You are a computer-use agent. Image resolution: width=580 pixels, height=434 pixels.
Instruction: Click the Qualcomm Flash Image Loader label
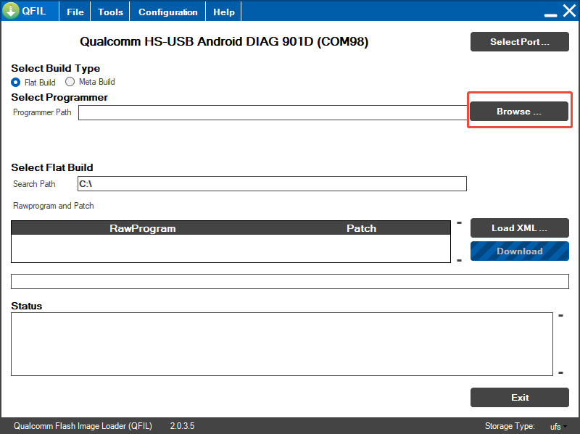click(83, 426)
